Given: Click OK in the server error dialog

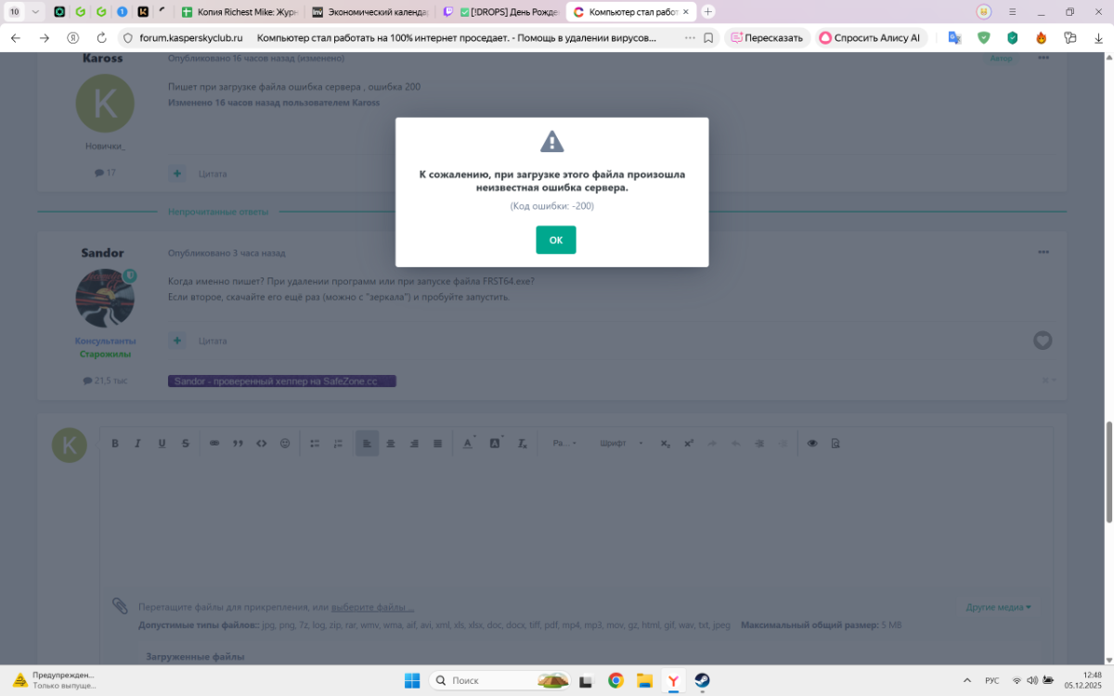Looking at the screenshot, I should pos(555,239).
